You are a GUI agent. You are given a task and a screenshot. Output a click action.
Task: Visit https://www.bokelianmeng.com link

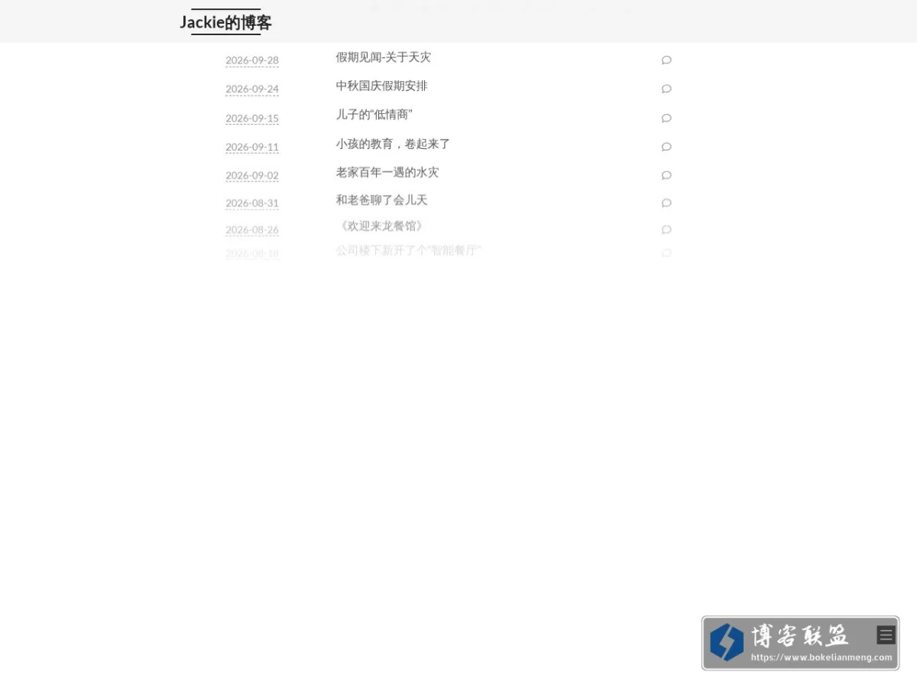[x=821, y=657]
